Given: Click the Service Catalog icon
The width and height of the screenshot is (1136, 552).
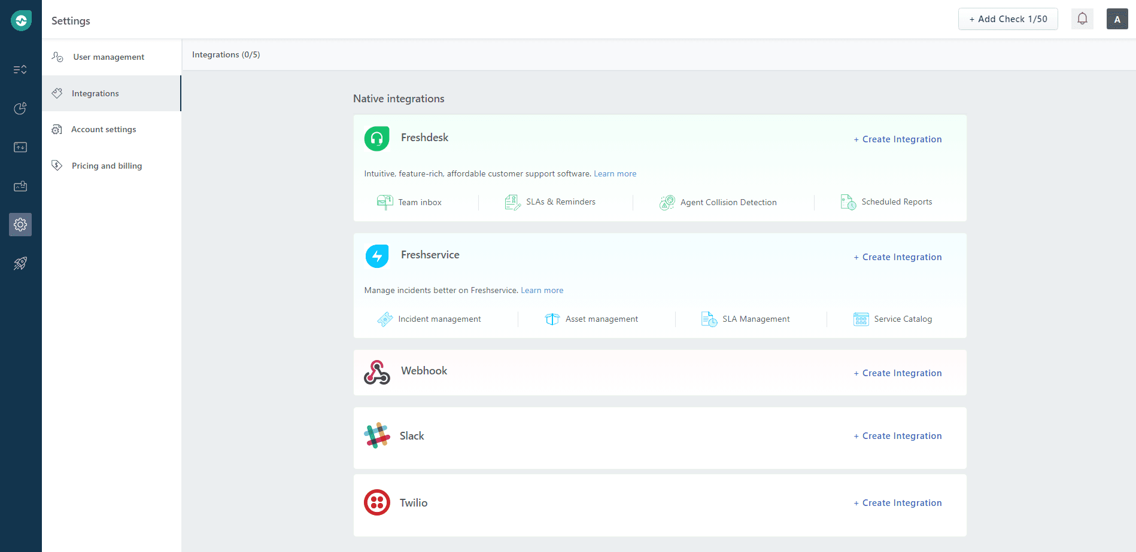Looking at the screenshot, I should 861,319.
